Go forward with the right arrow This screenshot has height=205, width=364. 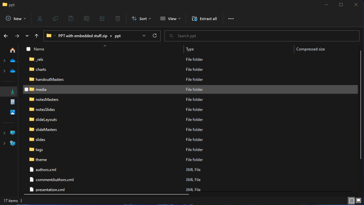17,36
